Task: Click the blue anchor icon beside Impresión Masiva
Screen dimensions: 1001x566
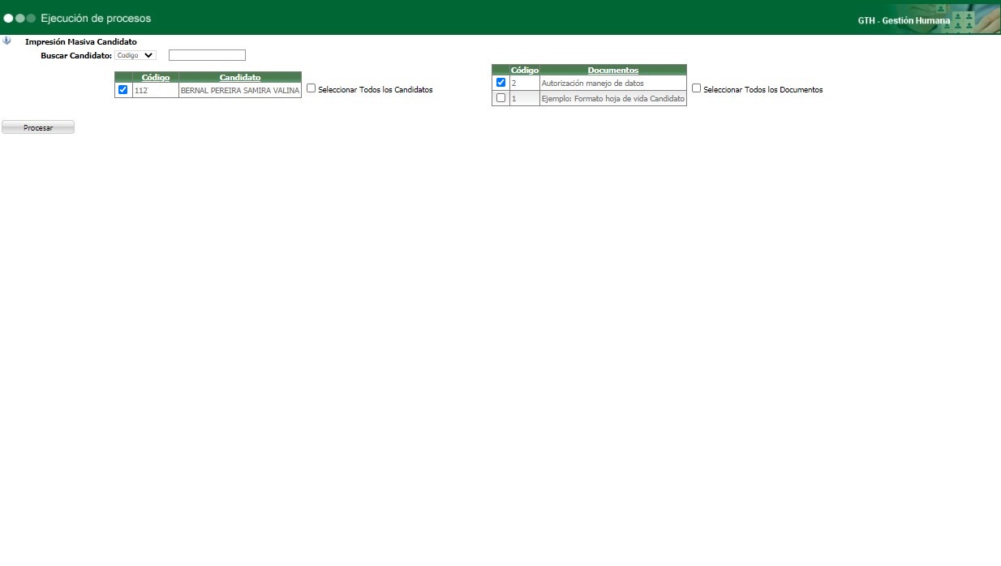Action: [7, 41]
